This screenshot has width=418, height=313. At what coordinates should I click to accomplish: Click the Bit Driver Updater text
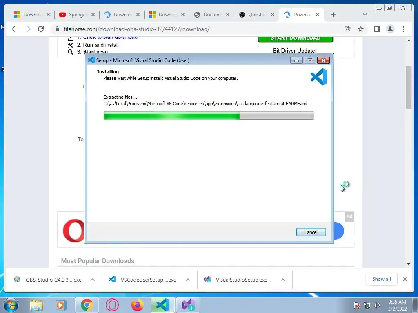tap(295, 51)
